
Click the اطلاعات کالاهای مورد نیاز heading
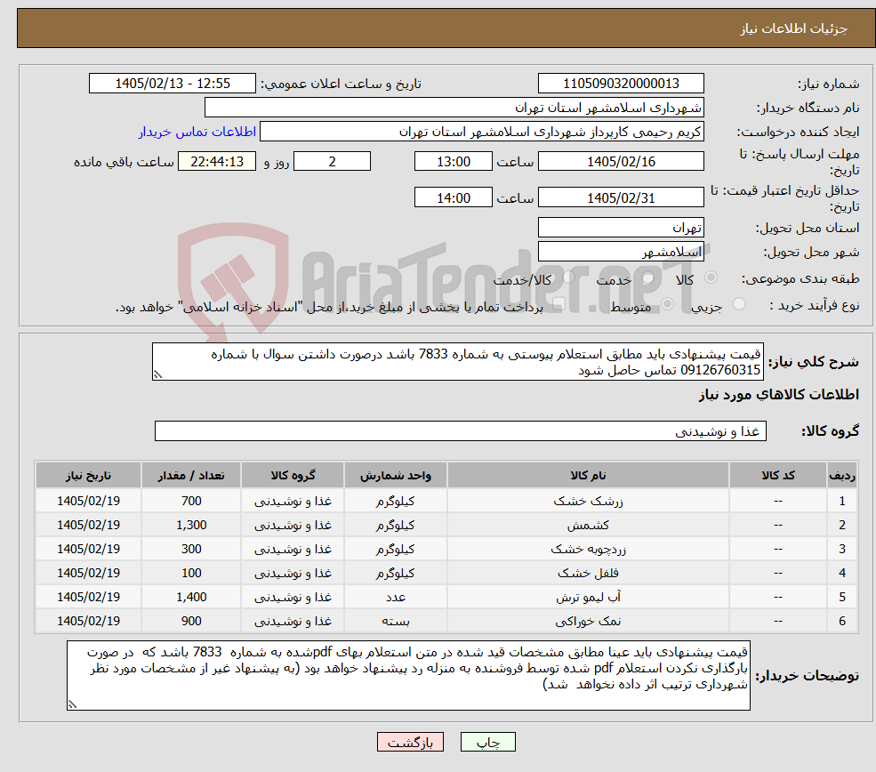[779, 394]
